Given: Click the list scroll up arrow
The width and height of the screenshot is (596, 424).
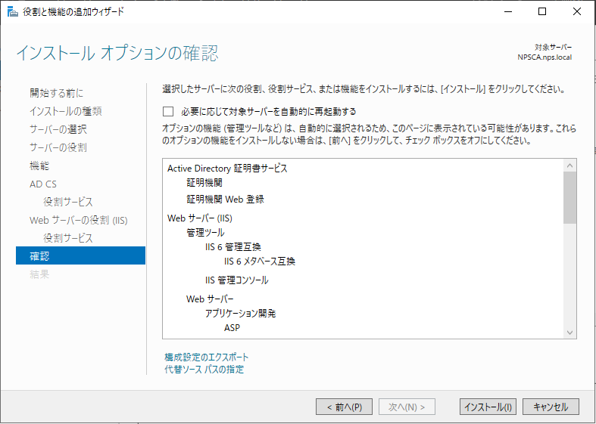Looking at the screenshot, I should (569, 166).
